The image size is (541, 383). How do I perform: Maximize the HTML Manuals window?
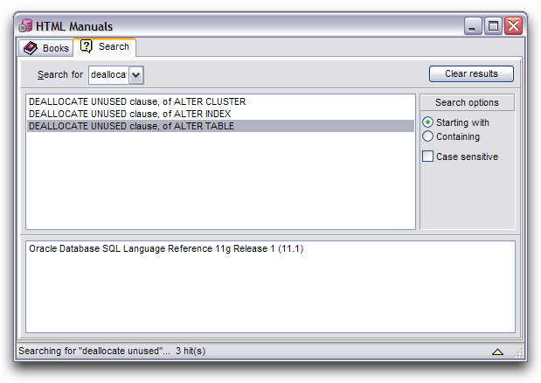coord(493,26)
